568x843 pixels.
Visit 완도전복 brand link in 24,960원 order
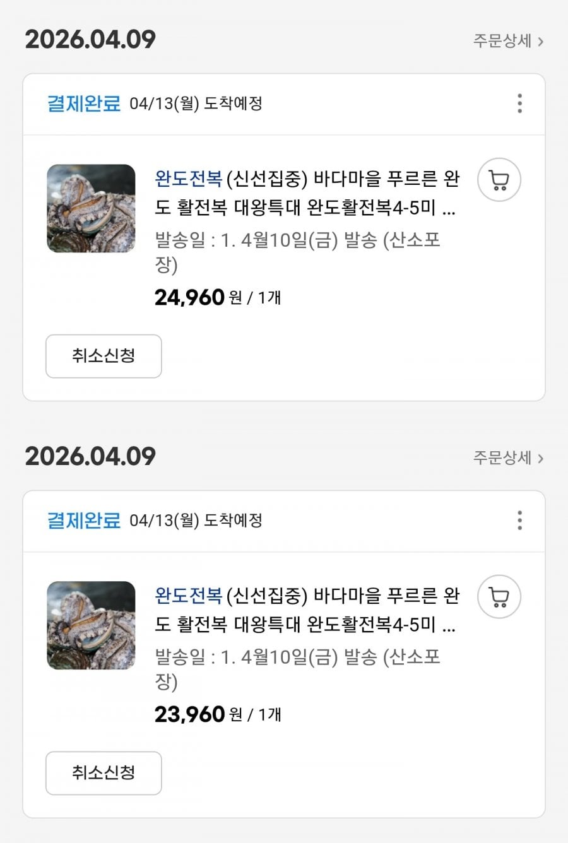coord(188,180)
